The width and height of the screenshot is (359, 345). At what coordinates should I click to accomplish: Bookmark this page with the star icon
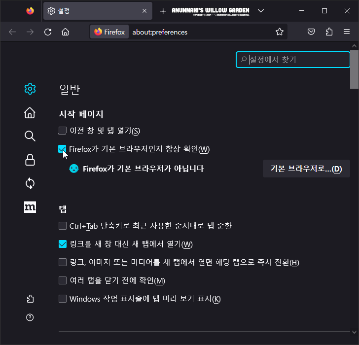click(x=280, y=32)
